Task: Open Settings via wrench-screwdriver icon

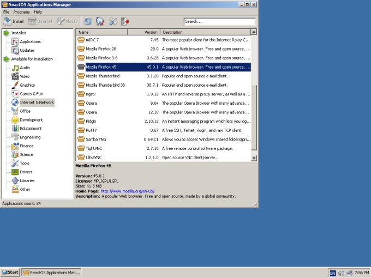Action: tap(113, 21)
